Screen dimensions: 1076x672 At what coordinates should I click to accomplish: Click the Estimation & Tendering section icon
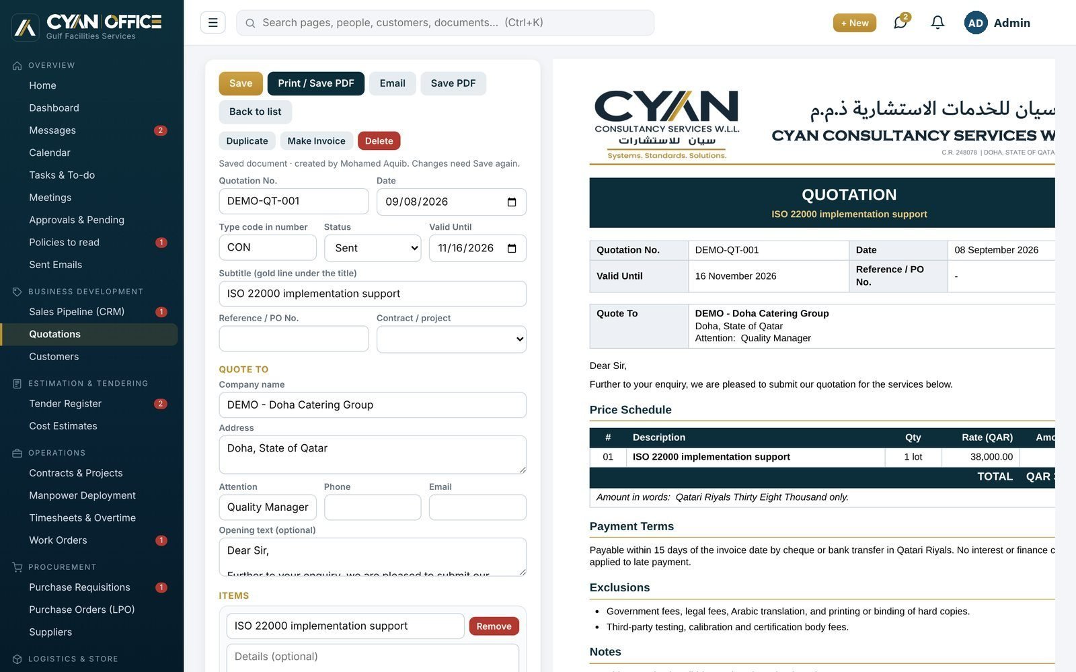click(x=17, y=384)
